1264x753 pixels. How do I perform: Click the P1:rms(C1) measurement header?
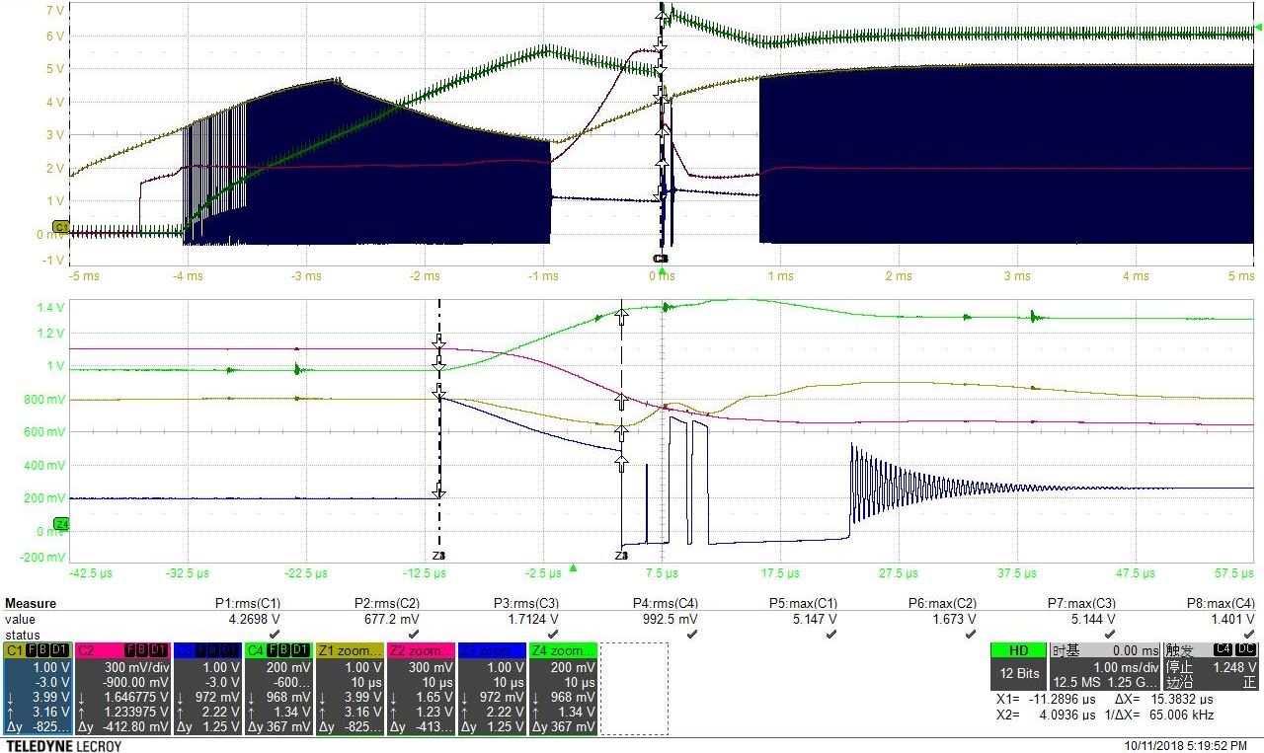pyautogui.click(x=248, y=603)
